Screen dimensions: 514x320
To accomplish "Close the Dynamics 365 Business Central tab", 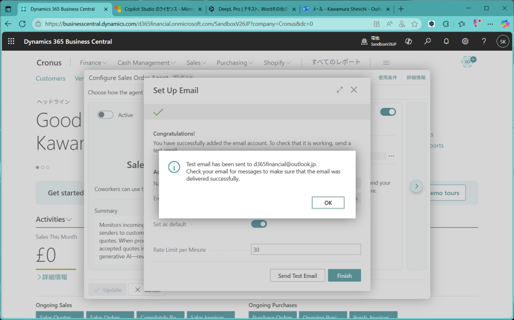I will point(105,9).
